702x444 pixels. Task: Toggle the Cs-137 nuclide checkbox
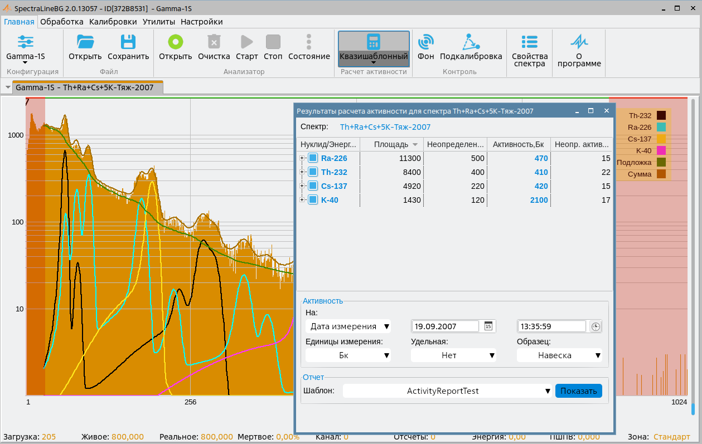(x=313, y=186)
